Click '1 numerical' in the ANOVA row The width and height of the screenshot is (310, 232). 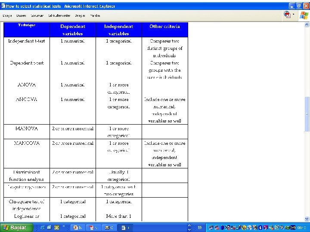pyautogui.click(x=73, y=85)
